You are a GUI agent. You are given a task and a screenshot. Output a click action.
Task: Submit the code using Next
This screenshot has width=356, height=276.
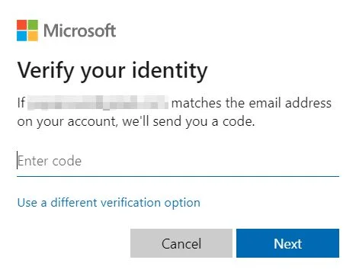tap(287, 243)
